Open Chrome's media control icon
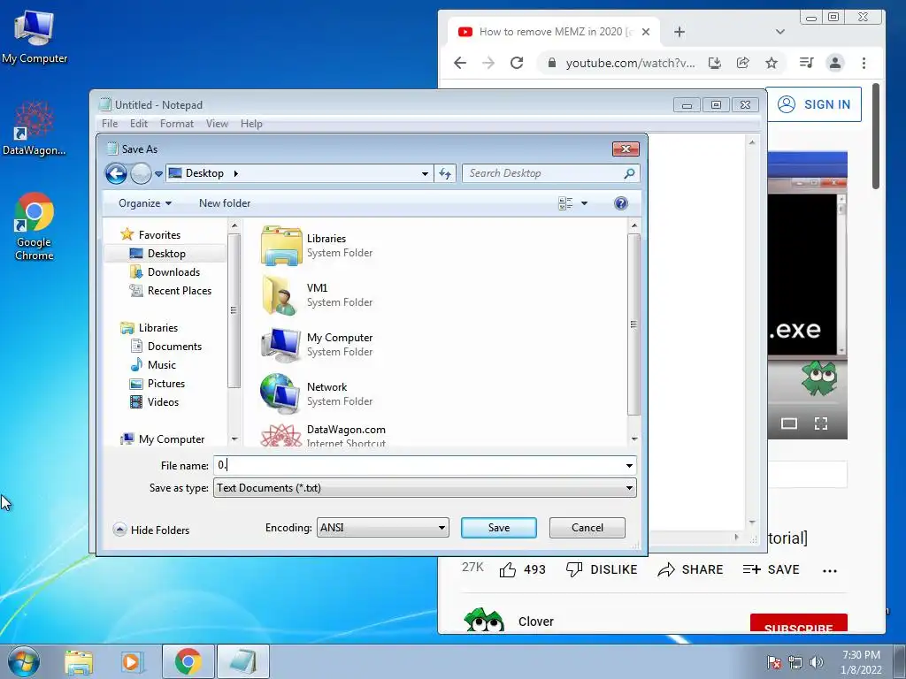 [806, 63]
